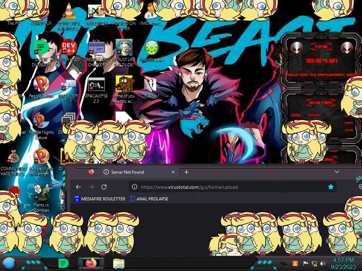Launch VirusWire.exe lime icon
The image size is (362, 271).
[x=151, y=51]
